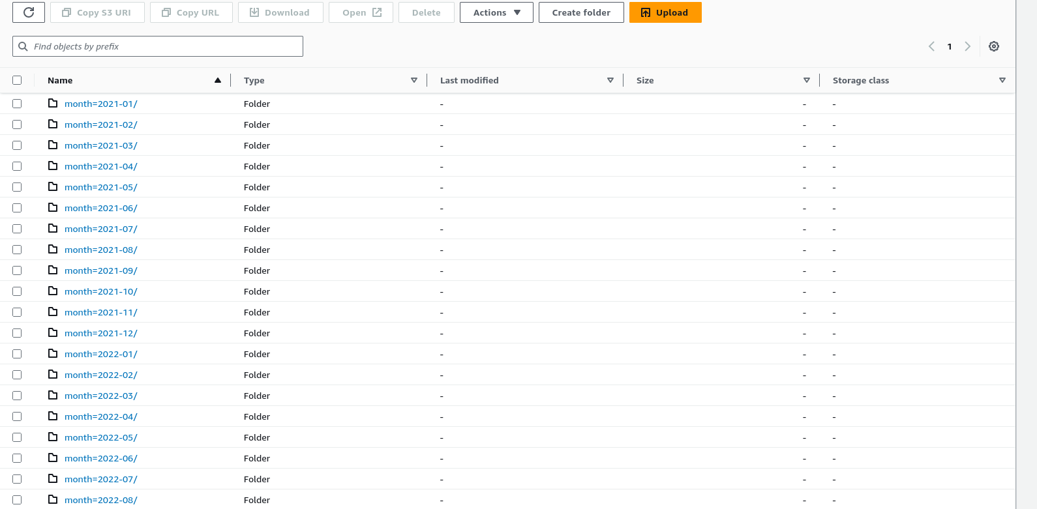Click the Size column header
Viewport: 1037px width, 509px height.
pos(645,80)
